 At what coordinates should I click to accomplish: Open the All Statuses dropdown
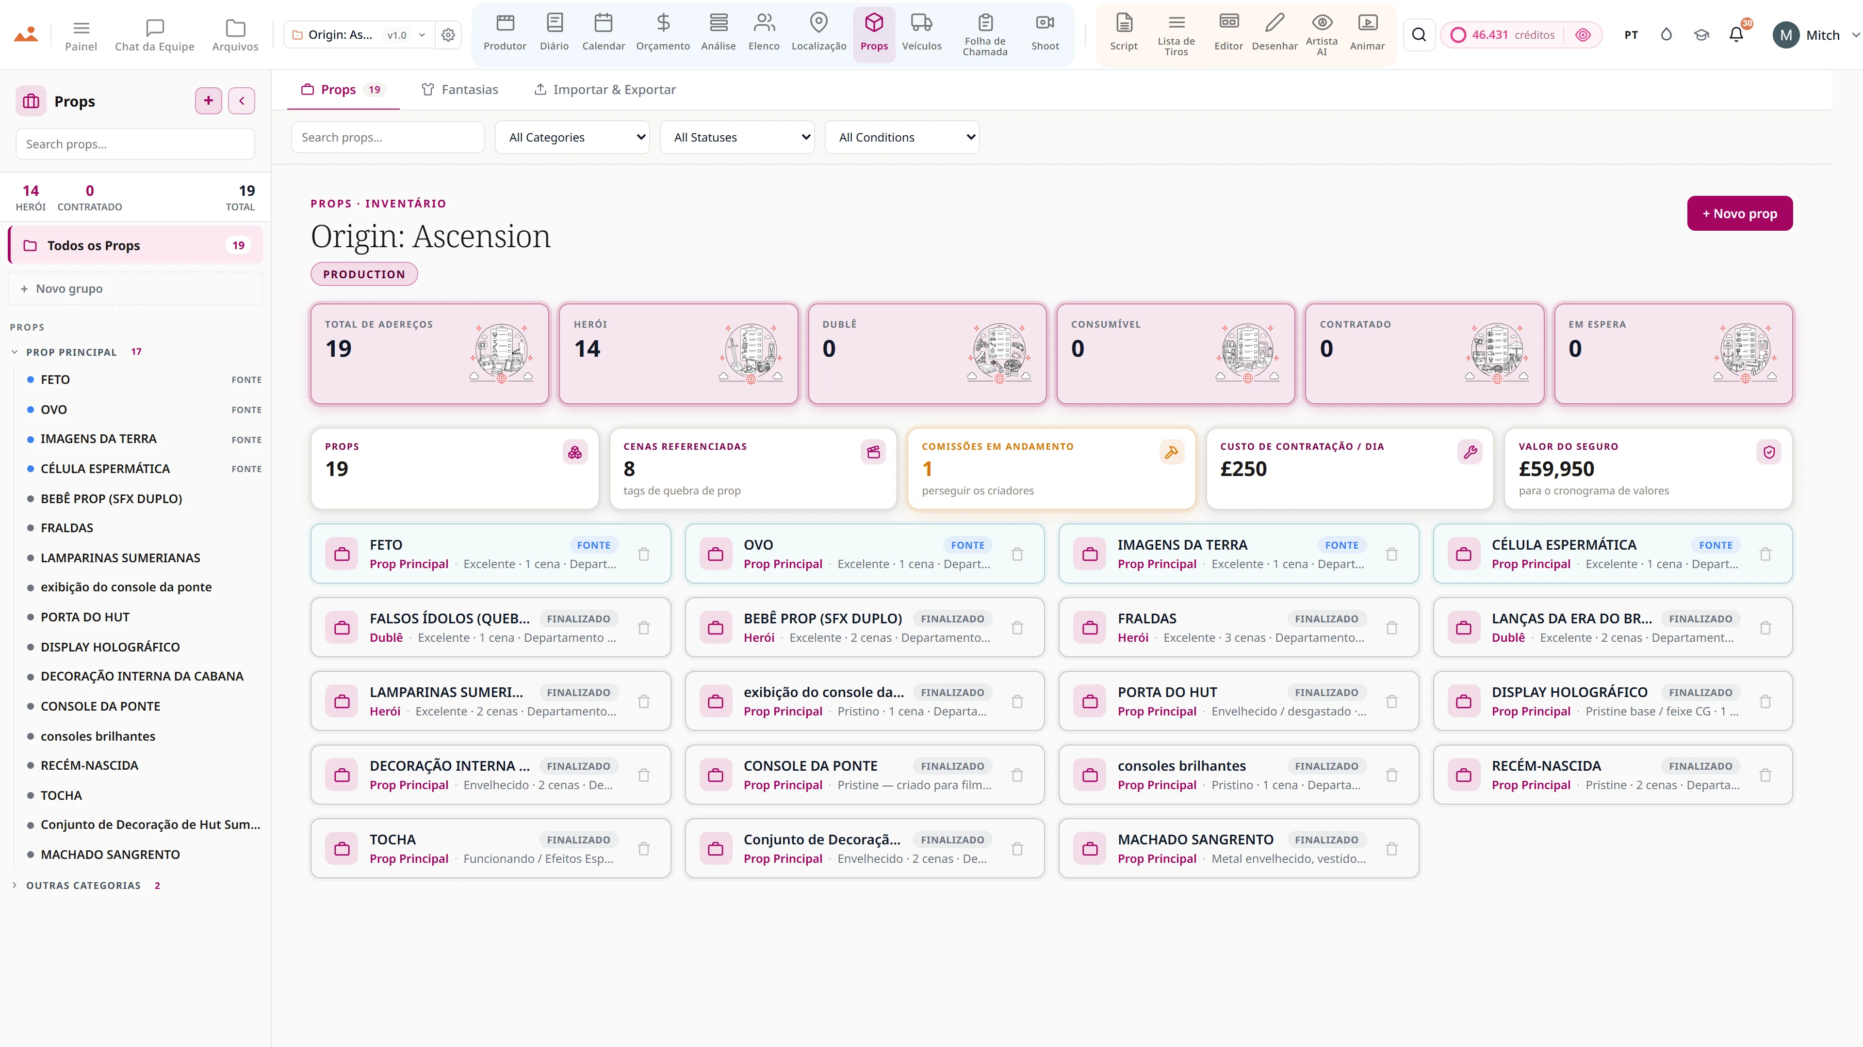[737, 137]
